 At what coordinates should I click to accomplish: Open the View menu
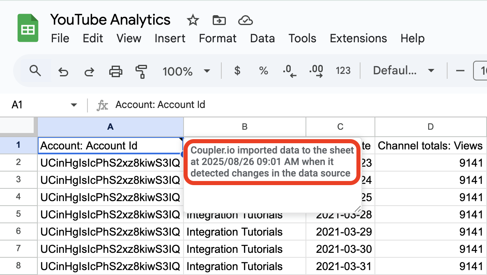pyautogui.click(x=129, y=39)
